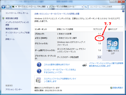Click the 5.9 disk subscore value
This screenshot has width=126, height=95.
click(x=99, y=57)
